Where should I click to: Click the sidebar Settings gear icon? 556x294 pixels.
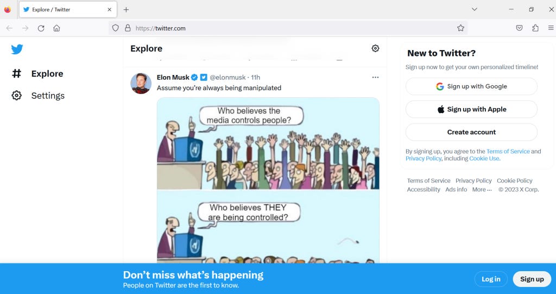(17, 96)
